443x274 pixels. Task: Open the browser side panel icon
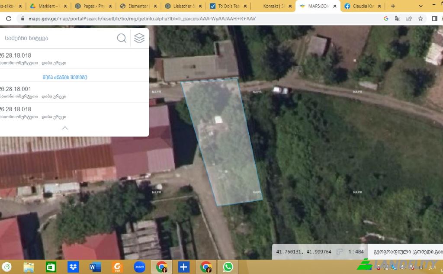click(435, 19)
